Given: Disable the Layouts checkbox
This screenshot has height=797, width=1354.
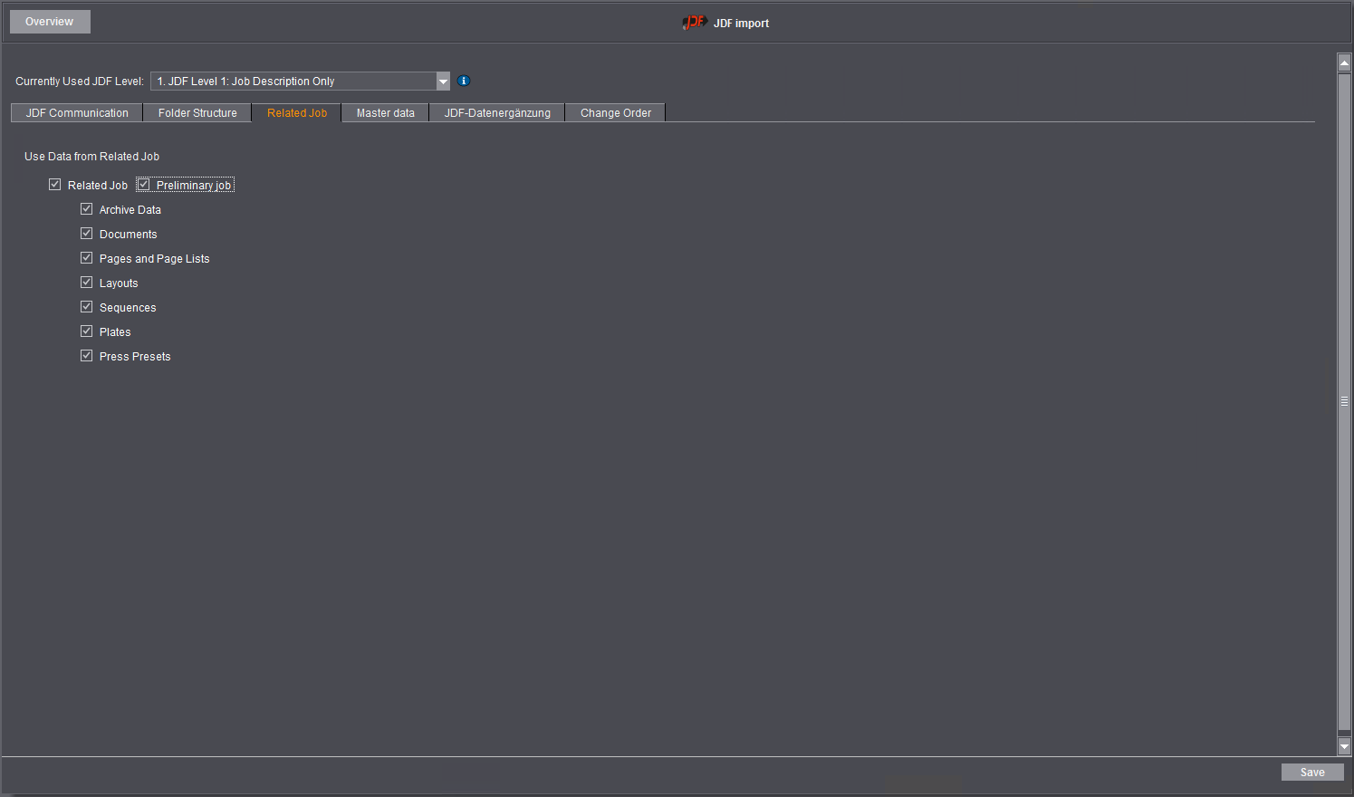Looking at the screenshot, I should click(86, 282).
